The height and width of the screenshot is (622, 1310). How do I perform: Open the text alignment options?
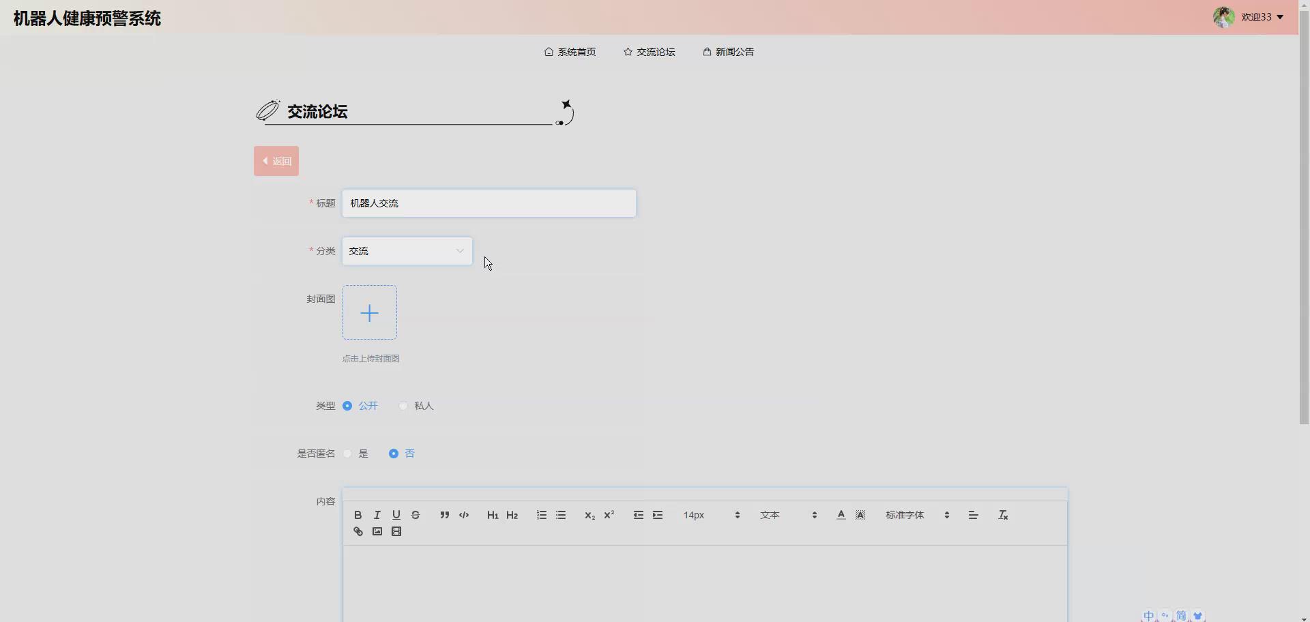point(974,515)
